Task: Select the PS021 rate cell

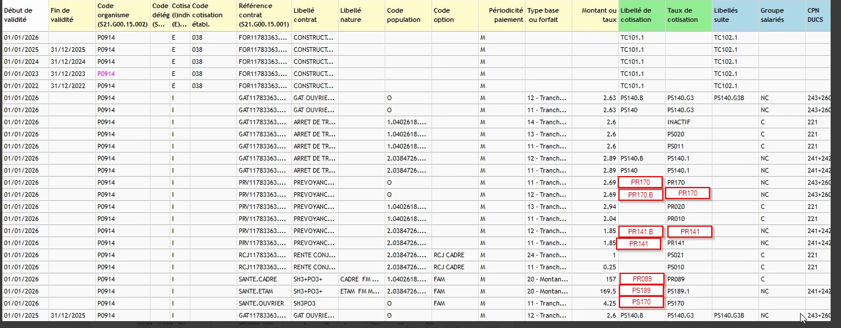Action: click(x=688, y=255)
